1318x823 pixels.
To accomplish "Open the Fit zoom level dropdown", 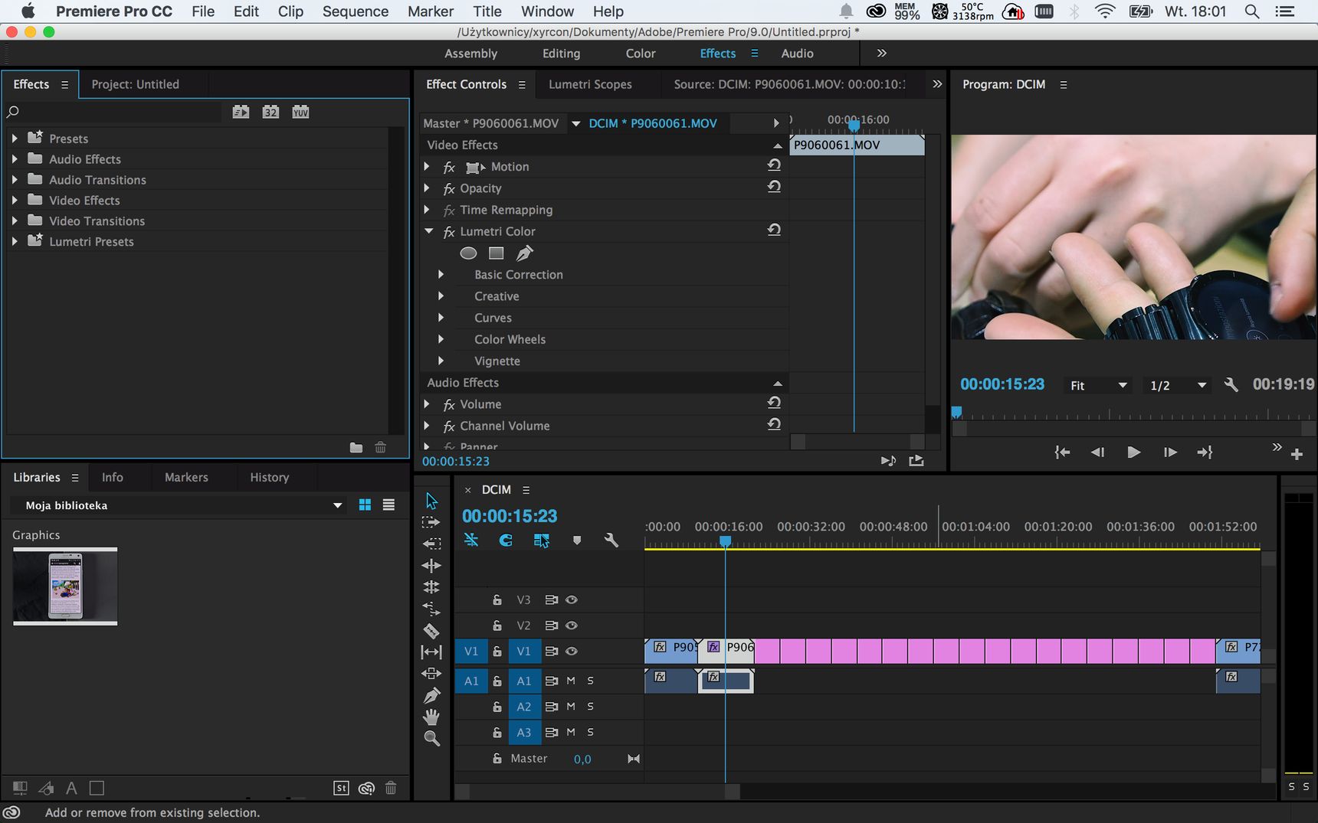I will click(x=1098, y=385).
